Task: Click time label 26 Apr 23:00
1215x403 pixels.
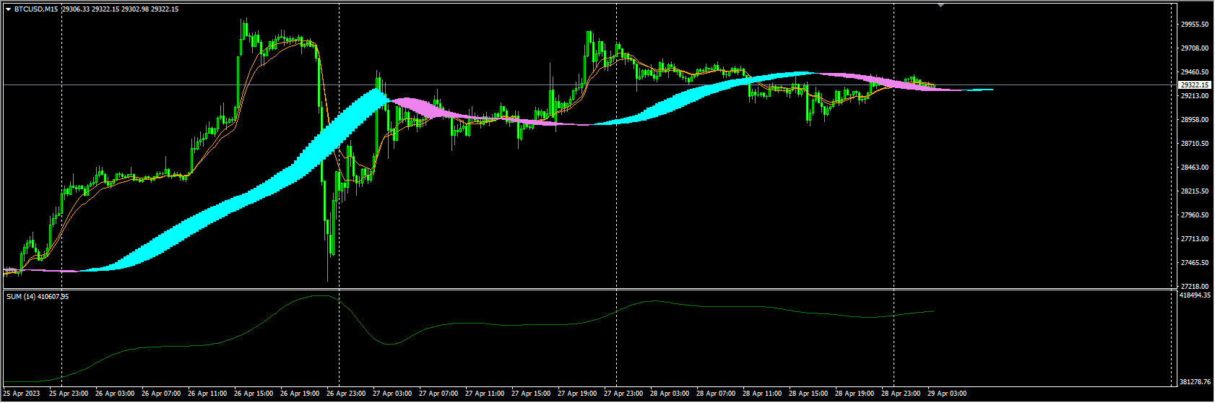Action: [347, 394]
